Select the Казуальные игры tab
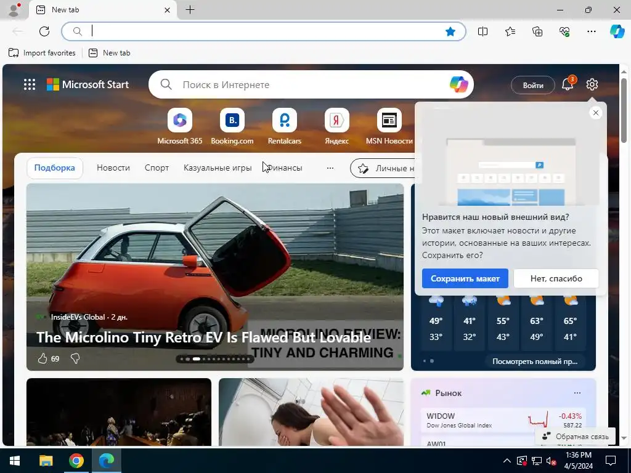This screenshot has width=631, height=473. 218,168
